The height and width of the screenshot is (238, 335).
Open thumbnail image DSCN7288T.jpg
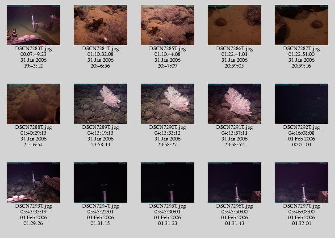point(33,104)
